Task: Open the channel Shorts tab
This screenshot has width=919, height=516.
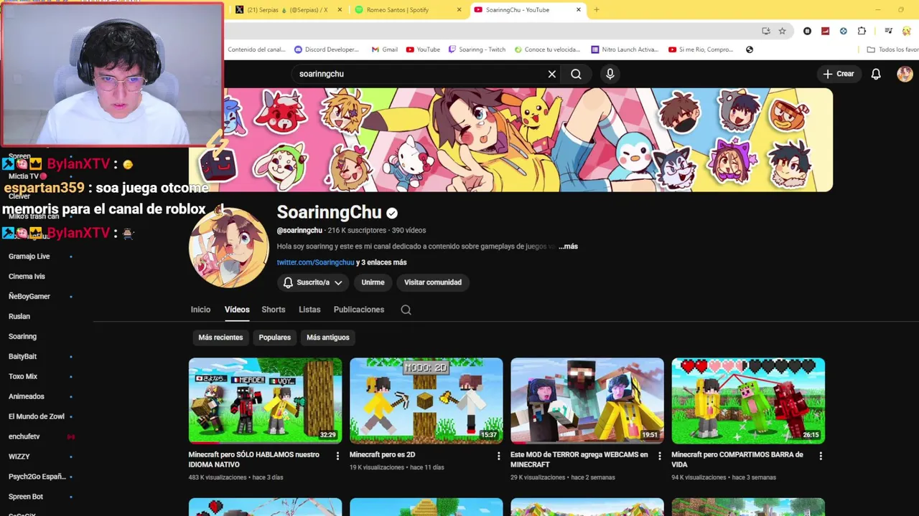Action: (274, 310)
